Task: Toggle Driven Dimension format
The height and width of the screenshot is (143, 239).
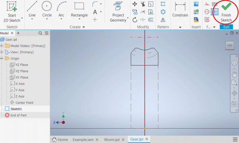Action: click(207, 20)
